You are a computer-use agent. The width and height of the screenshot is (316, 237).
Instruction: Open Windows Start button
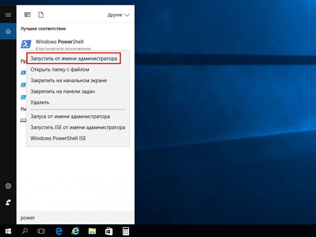click(8, 230)
